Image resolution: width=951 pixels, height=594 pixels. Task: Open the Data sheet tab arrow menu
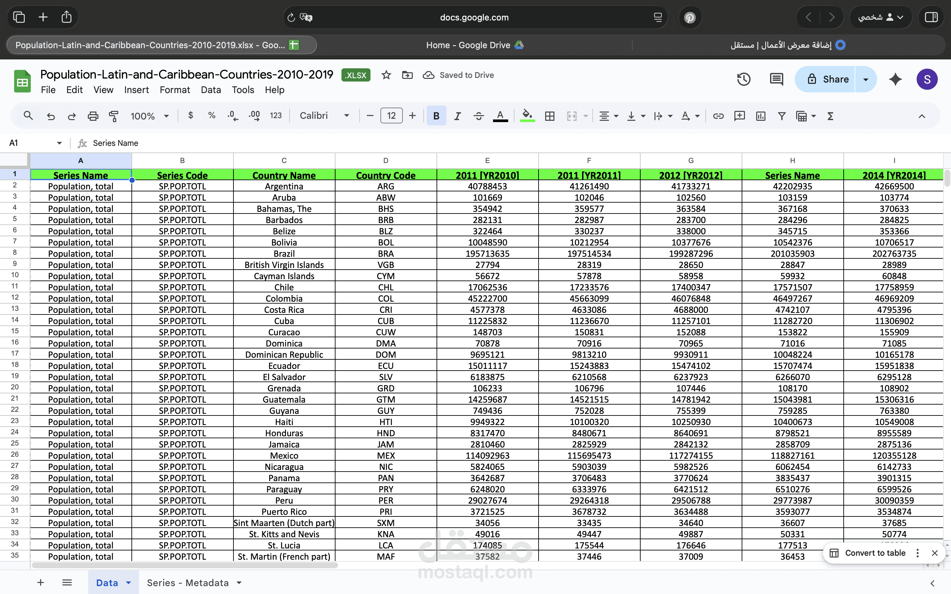pos(128,582)
